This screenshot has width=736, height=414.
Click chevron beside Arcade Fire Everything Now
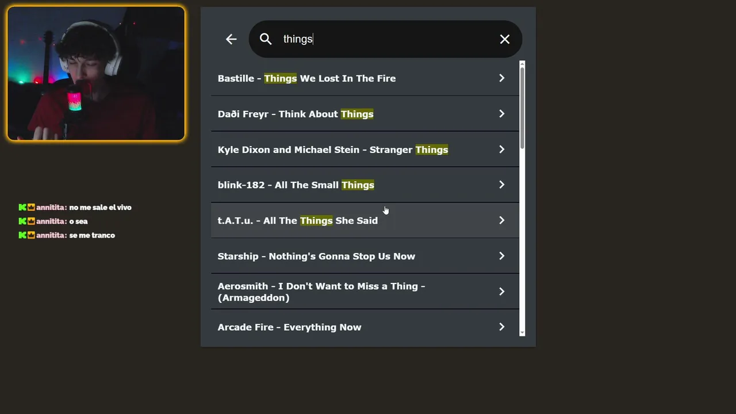click(501, 327)
